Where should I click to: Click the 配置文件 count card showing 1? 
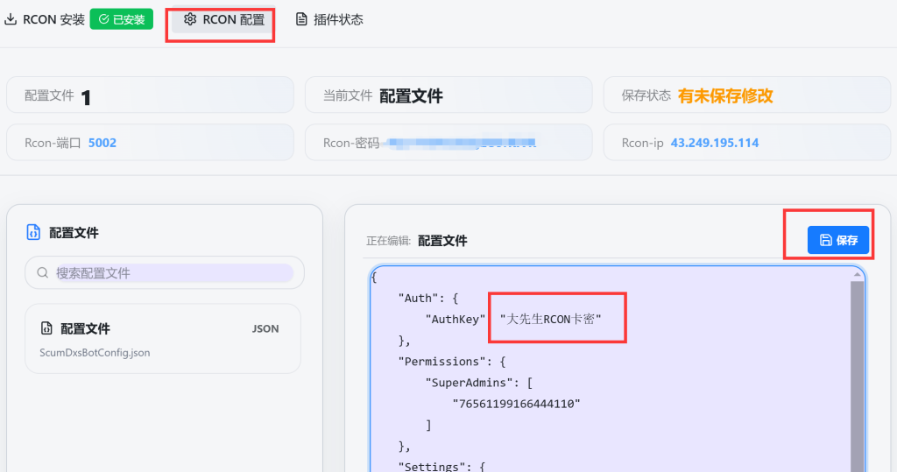(x=150, y=95)
